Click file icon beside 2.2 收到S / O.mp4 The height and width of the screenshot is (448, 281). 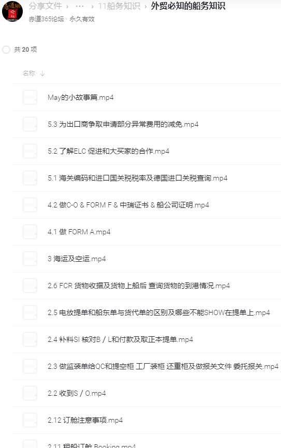pyautogui.click(x=30, y=393)
